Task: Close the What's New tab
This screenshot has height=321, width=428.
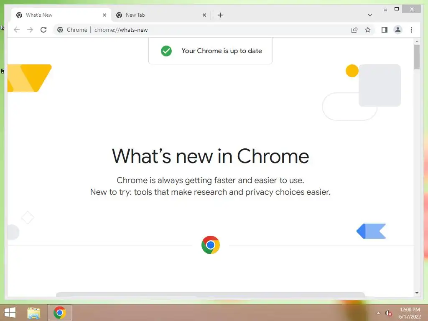Action: click(104, 15)
